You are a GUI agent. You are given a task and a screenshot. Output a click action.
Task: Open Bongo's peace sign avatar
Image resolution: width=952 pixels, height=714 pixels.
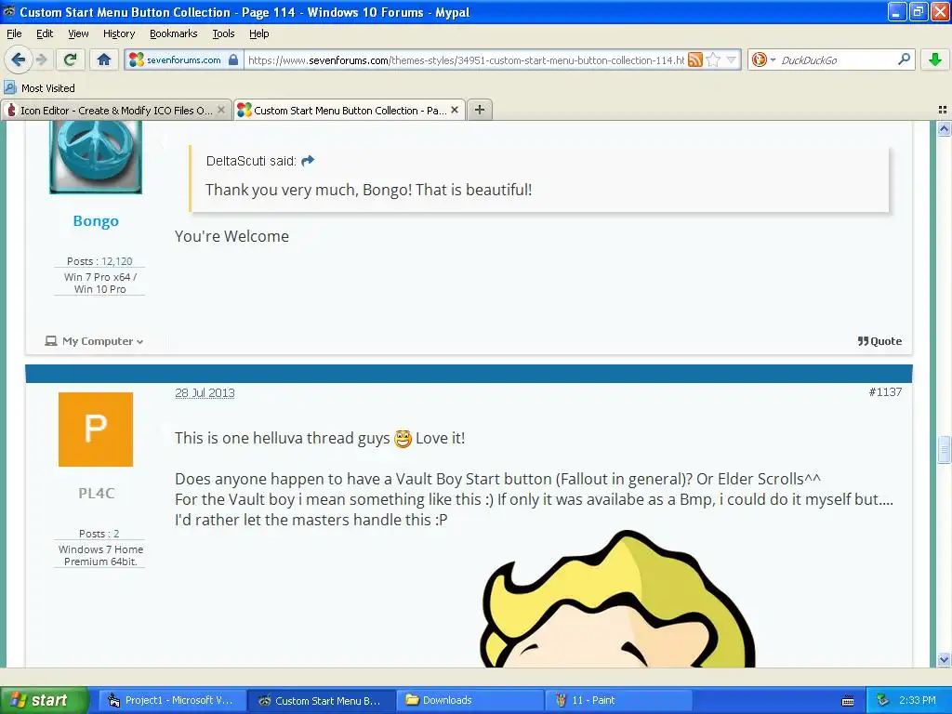click(96, 157)
